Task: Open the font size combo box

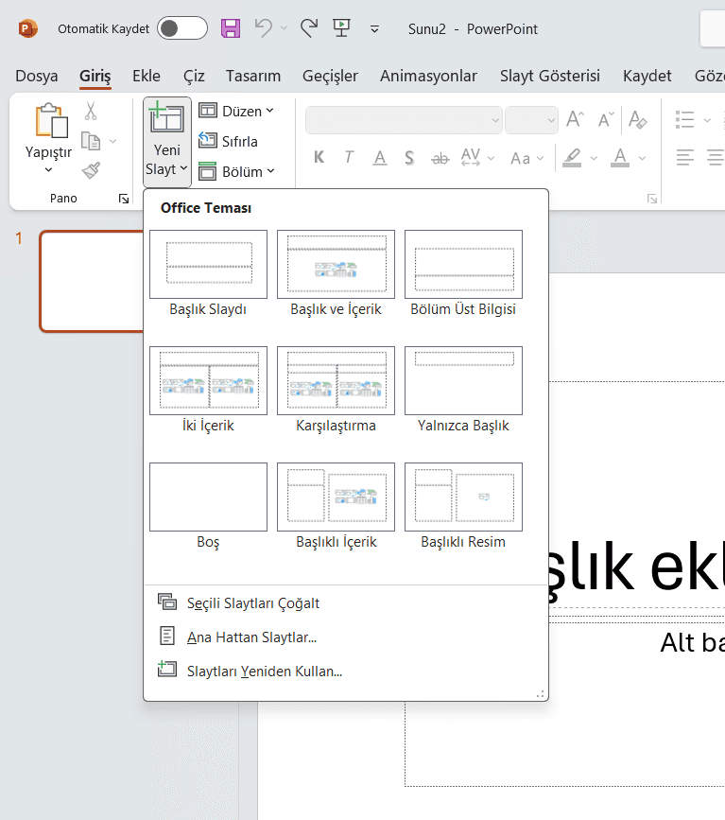Action: pyautogui.click(x=531, y=120)
